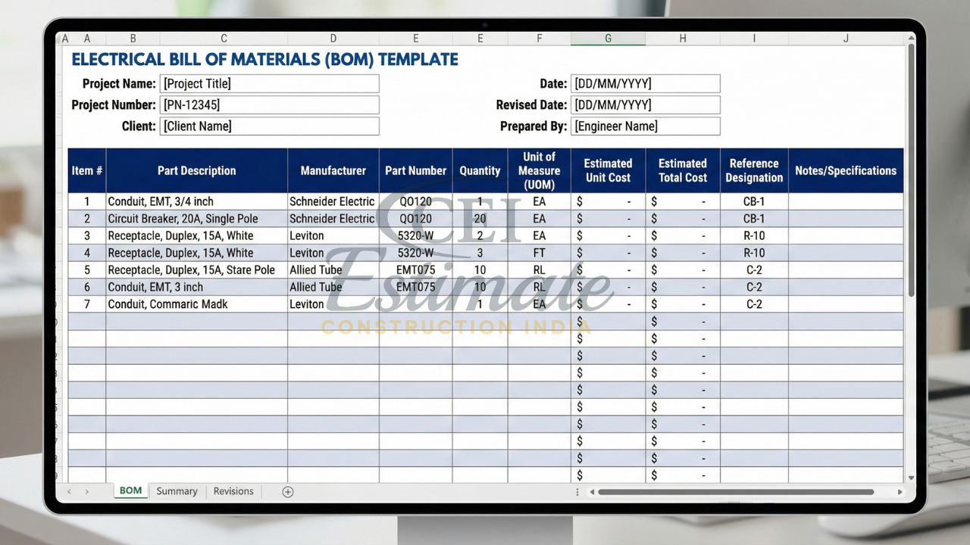Click the [Client Name] entry box

[x=270, y=126]
